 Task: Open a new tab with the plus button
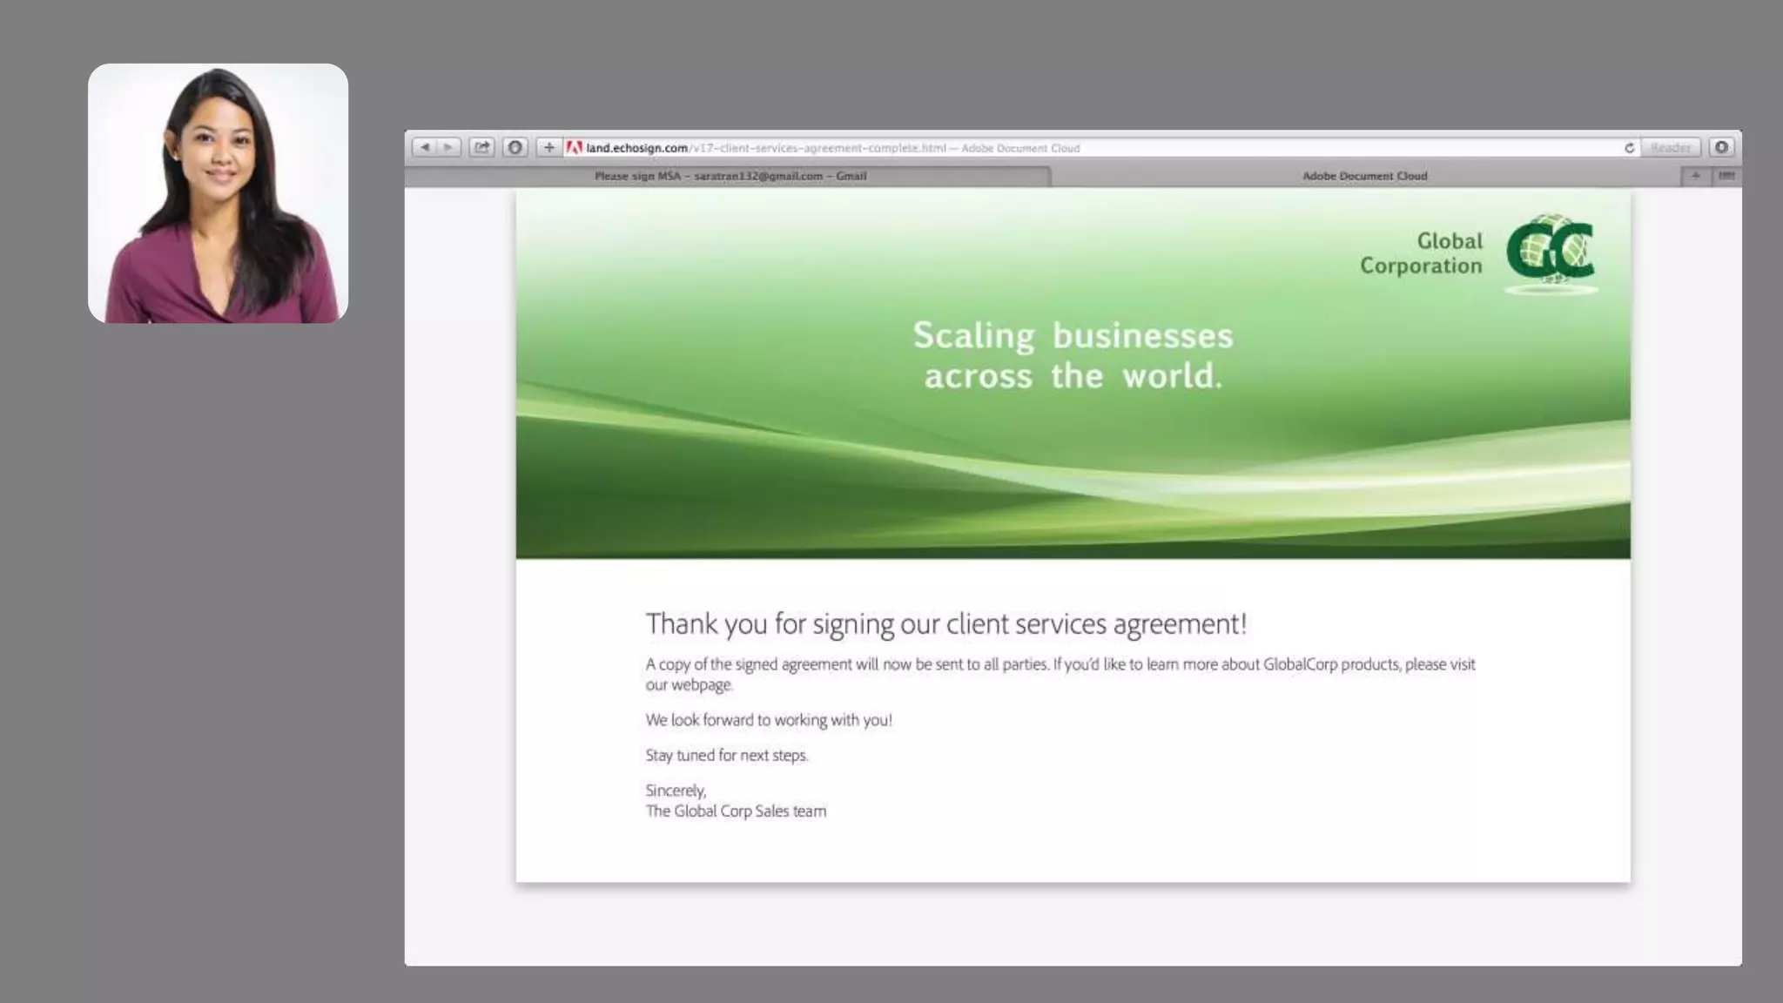[1695, 176]
